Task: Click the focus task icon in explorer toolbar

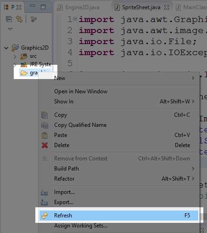Action: [34, 19]
